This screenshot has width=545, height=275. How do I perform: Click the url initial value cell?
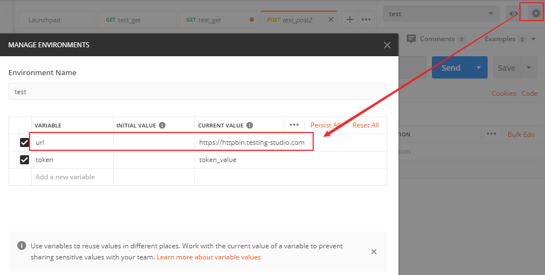[154, 143]
